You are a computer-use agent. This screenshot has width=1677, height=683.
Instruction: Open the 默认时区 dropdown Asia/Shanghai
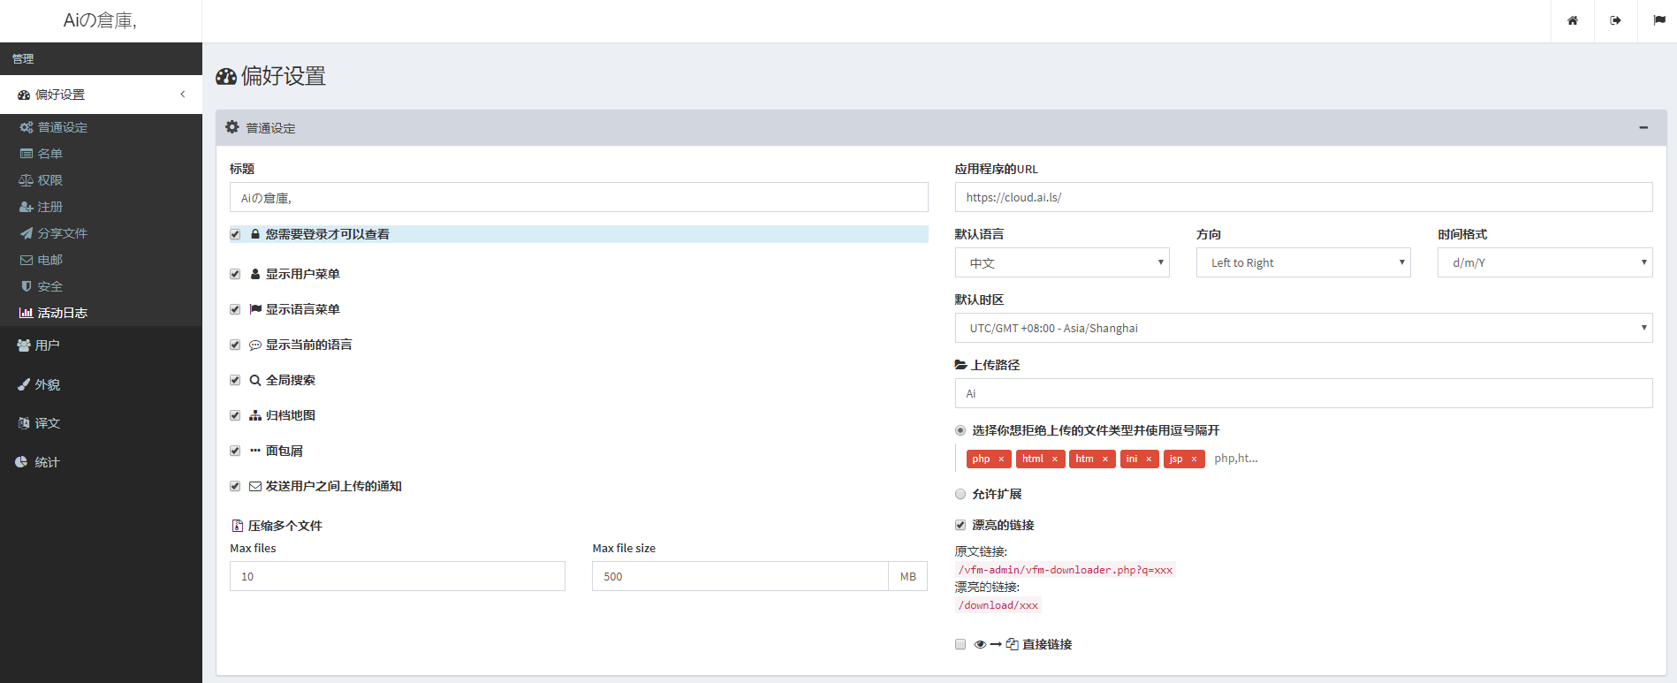1304,328
